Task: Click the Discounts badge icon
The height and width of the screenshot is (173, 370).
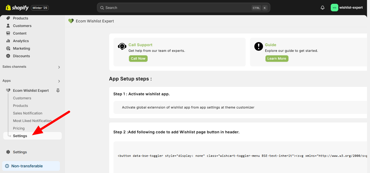Action: [8, 56]
